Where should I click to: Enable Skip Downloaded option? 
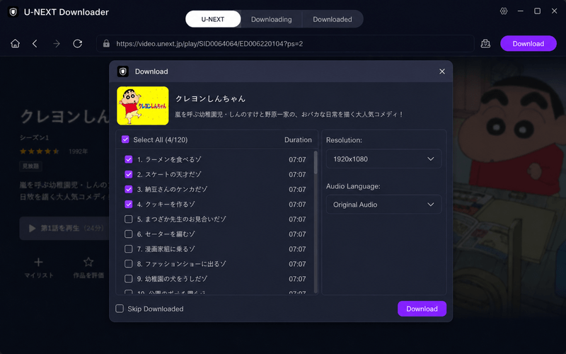120,309
